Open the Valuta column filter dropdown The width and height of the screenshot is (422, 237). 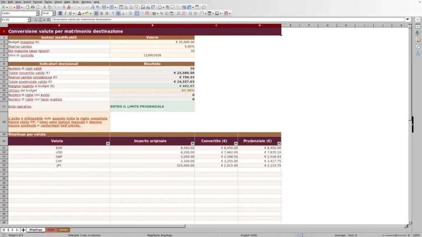pyautogui.click(x=108, y=144)
